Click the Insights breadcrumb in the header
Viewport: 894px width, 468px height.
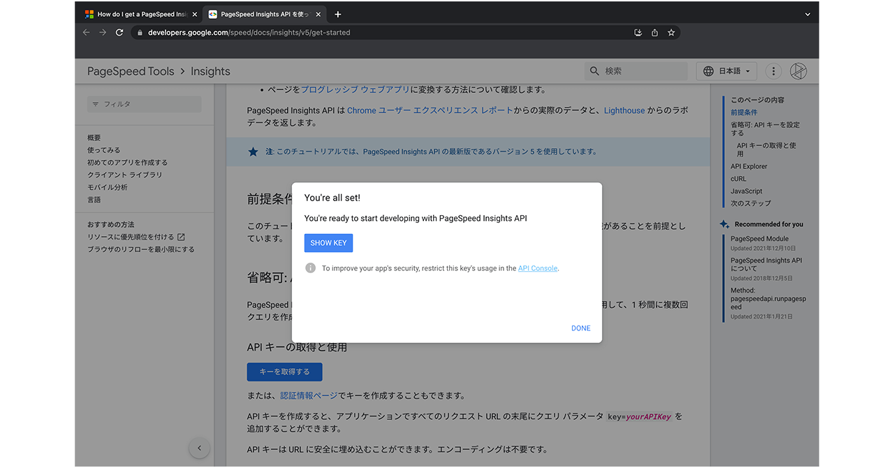[210, 71]
